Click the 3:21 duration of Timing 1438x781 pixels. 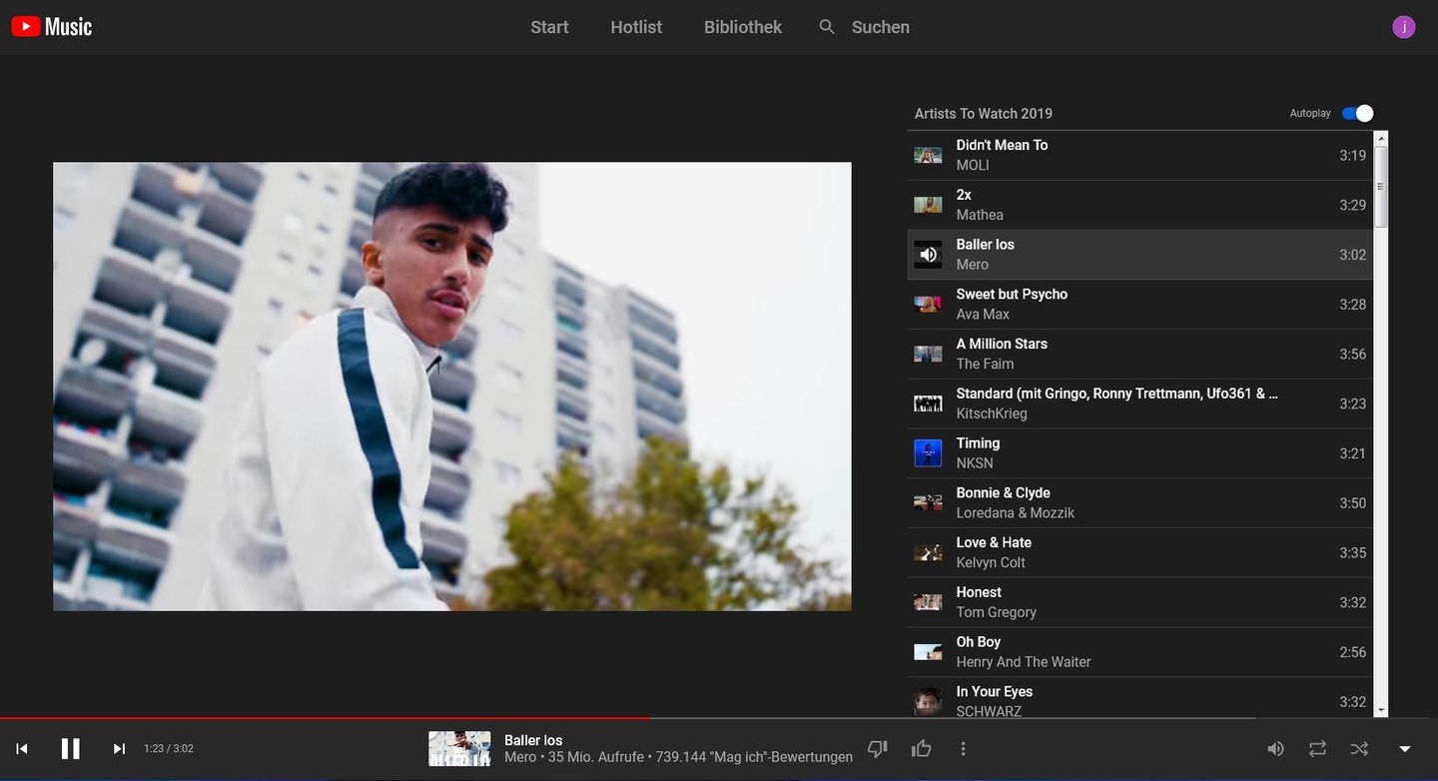(1353, 453)
